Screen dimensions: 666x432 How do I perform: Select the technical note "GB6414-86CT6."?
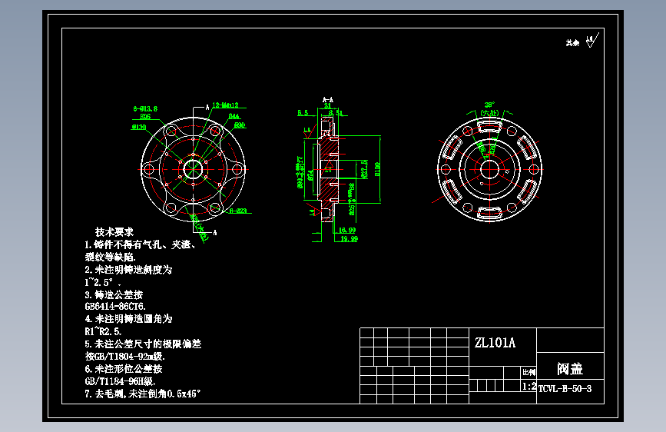pos(115,306)
